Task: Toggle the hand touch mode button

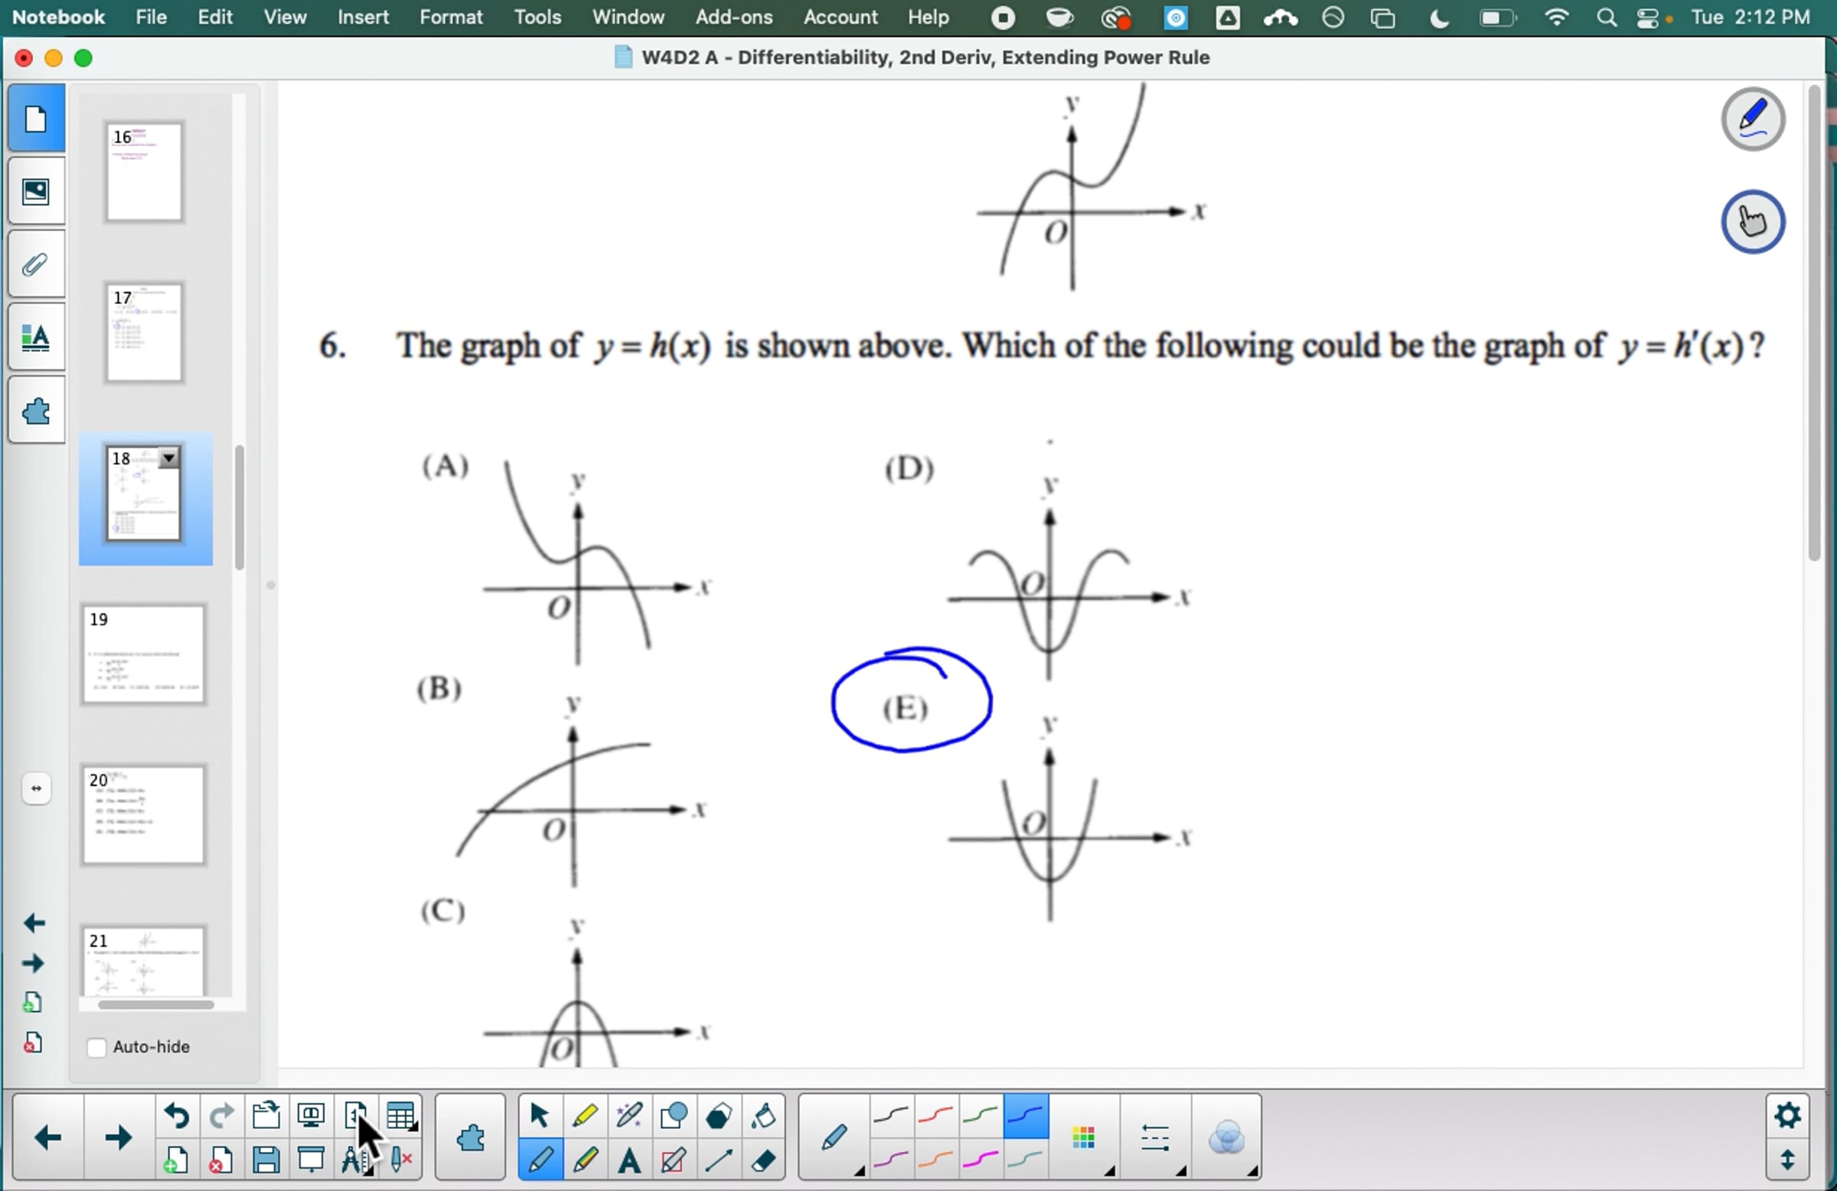Action: [x=1752, y=221]
